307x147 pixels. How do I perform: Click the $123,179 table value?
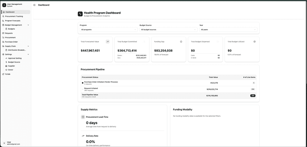tap(214, 83)
